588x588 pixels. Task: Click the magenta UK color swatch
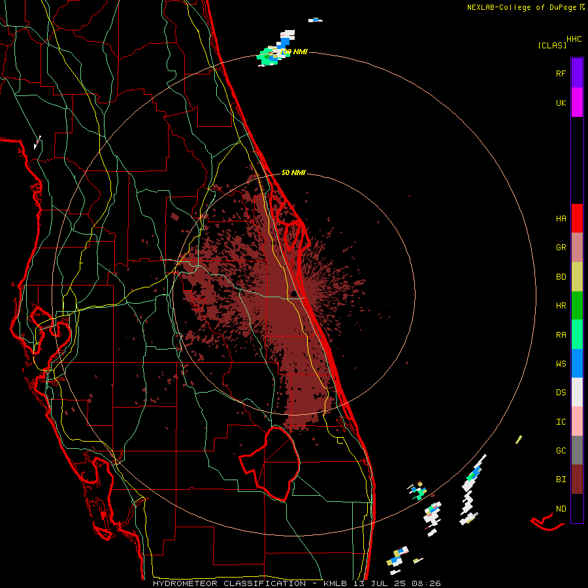click(577, 103)
